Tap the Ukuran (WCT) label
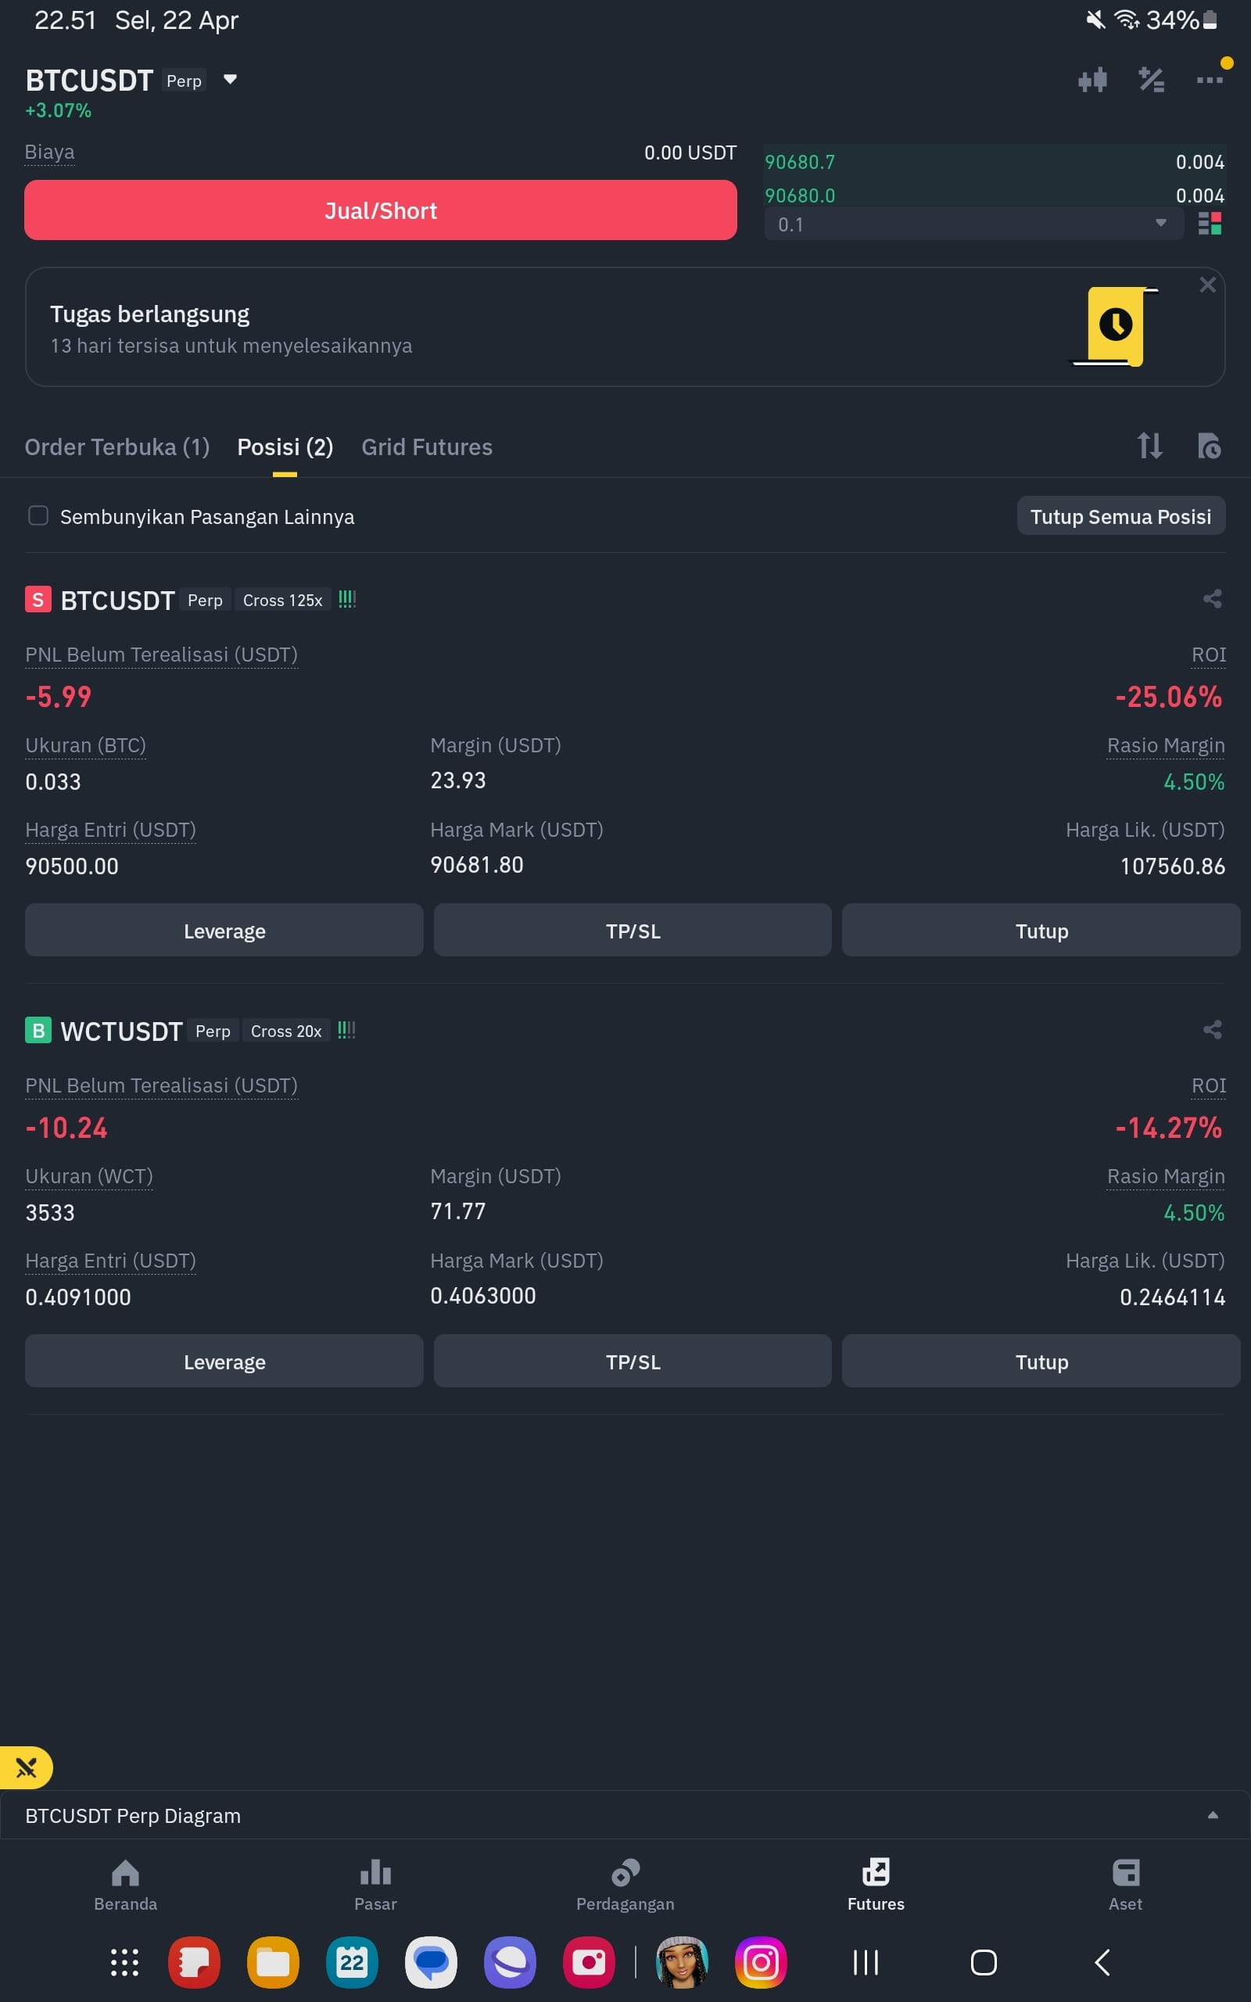1251x2002 pixels. (88, 1176)
